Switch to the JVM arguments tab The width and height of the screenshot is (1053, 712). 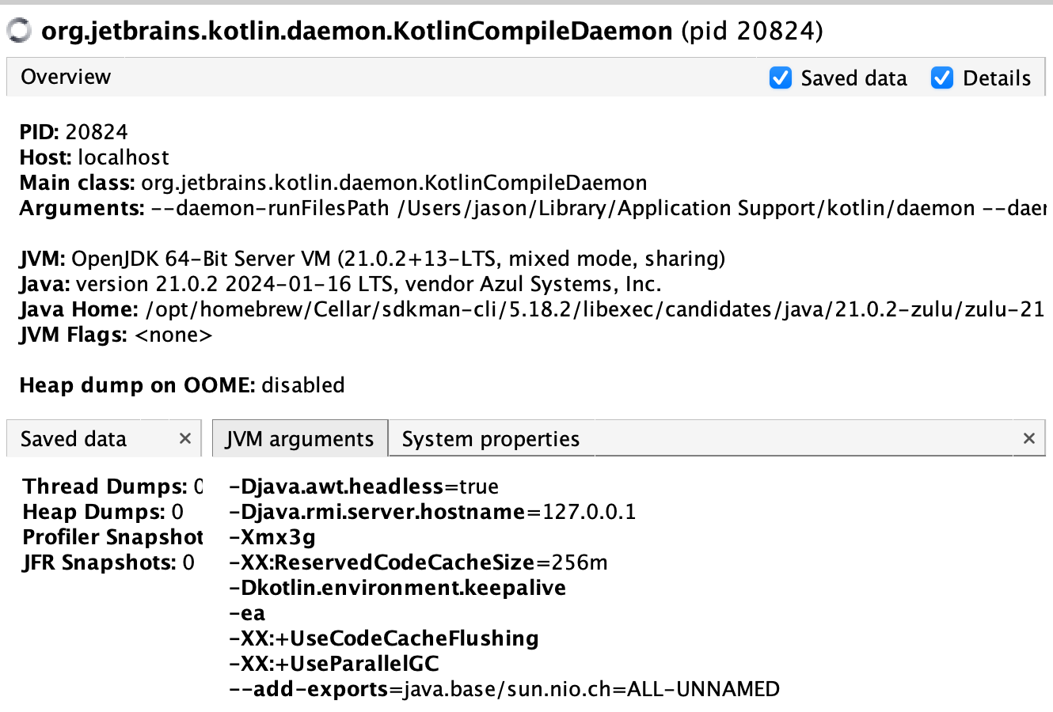coord(300,439)
